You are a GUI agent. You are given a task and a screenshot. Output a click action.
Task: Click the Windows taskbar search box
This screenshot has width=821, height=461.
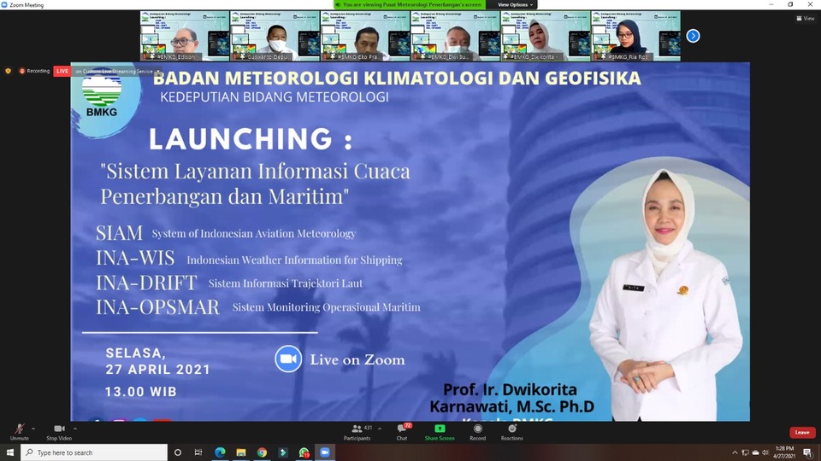pyautogui.click(x=94, y=452)
